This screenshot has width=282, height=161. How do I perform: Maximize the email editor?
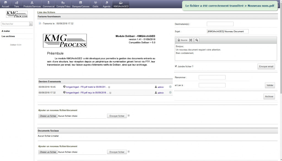point(191,40)
